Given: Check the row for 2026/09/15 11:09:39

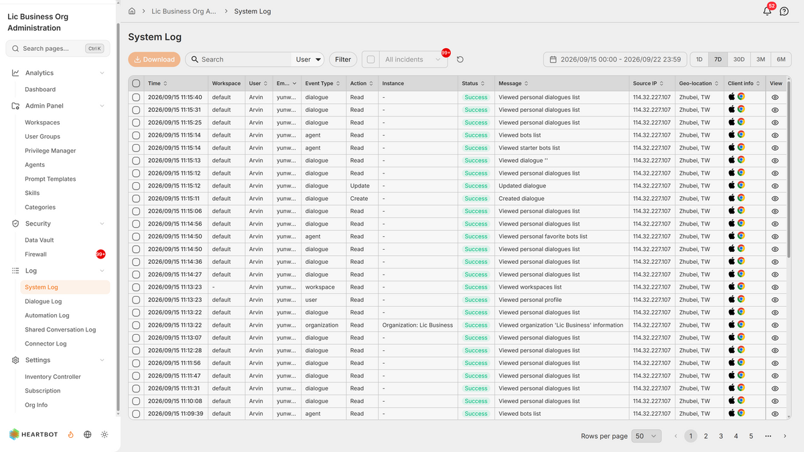Looking at the screenshot, I should pyautogui.click(x=136, y=414).
